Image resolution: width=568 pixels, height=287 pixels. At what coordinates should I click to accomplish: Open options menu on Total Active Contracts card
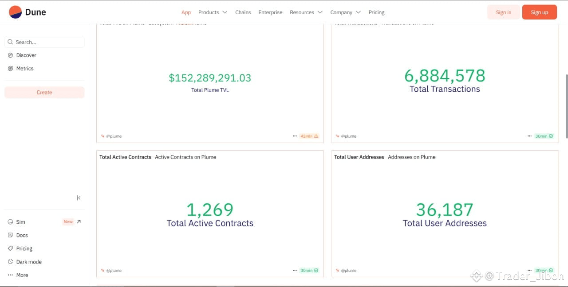pos(295,270)
